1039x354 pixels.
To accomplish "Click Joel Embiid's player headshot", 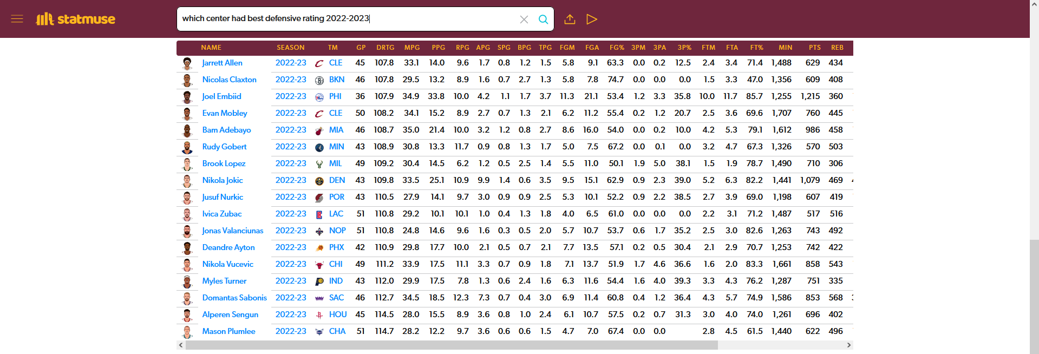I will point(187,97).
